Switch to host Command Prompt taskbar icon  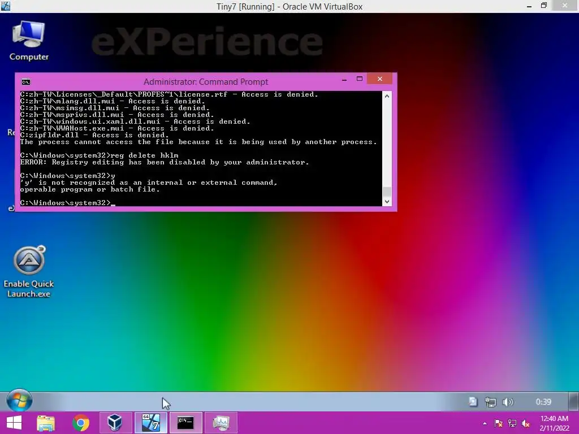point(185,423)
